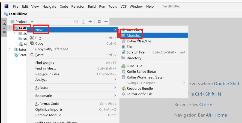Image resolution: width=242 pixels, height=123 pixels.
Task: Hide the Project panel with minus icon
Action: (x=106, y=22)
